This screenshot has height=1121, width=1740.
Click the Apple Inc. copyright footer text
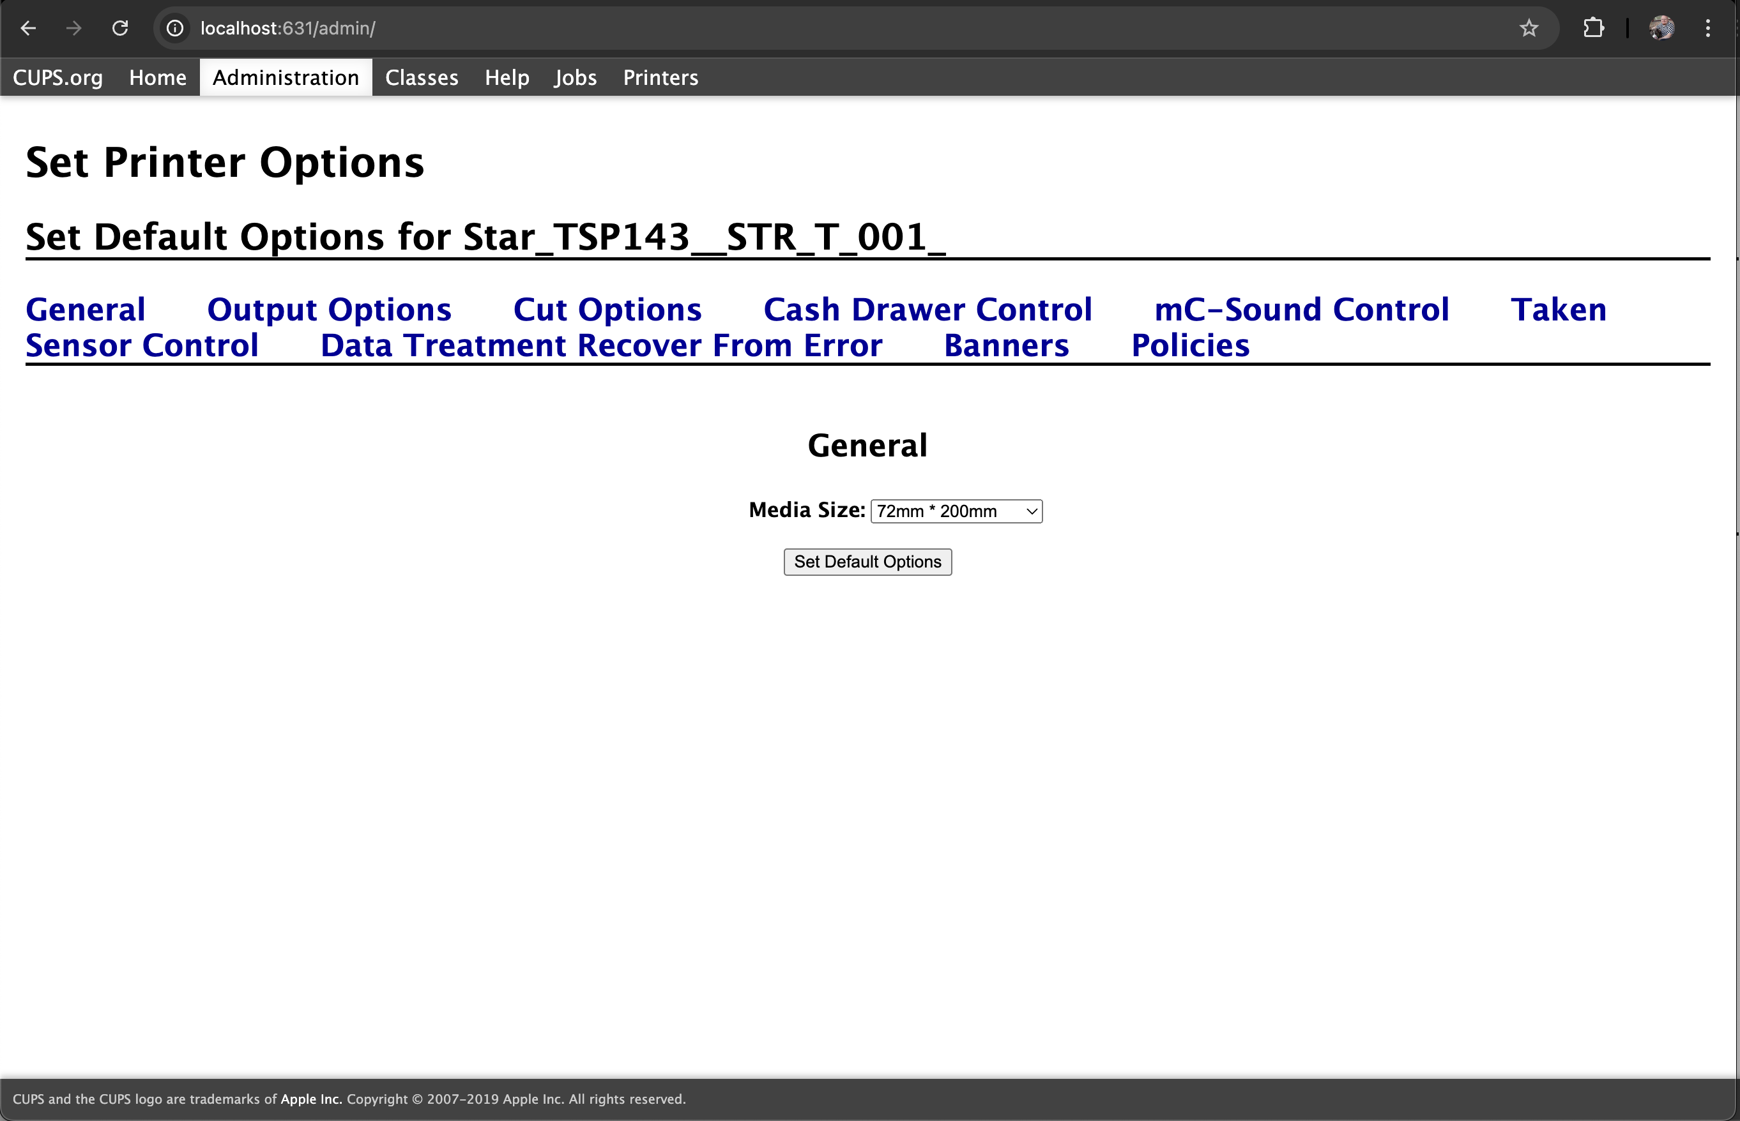349,1099
